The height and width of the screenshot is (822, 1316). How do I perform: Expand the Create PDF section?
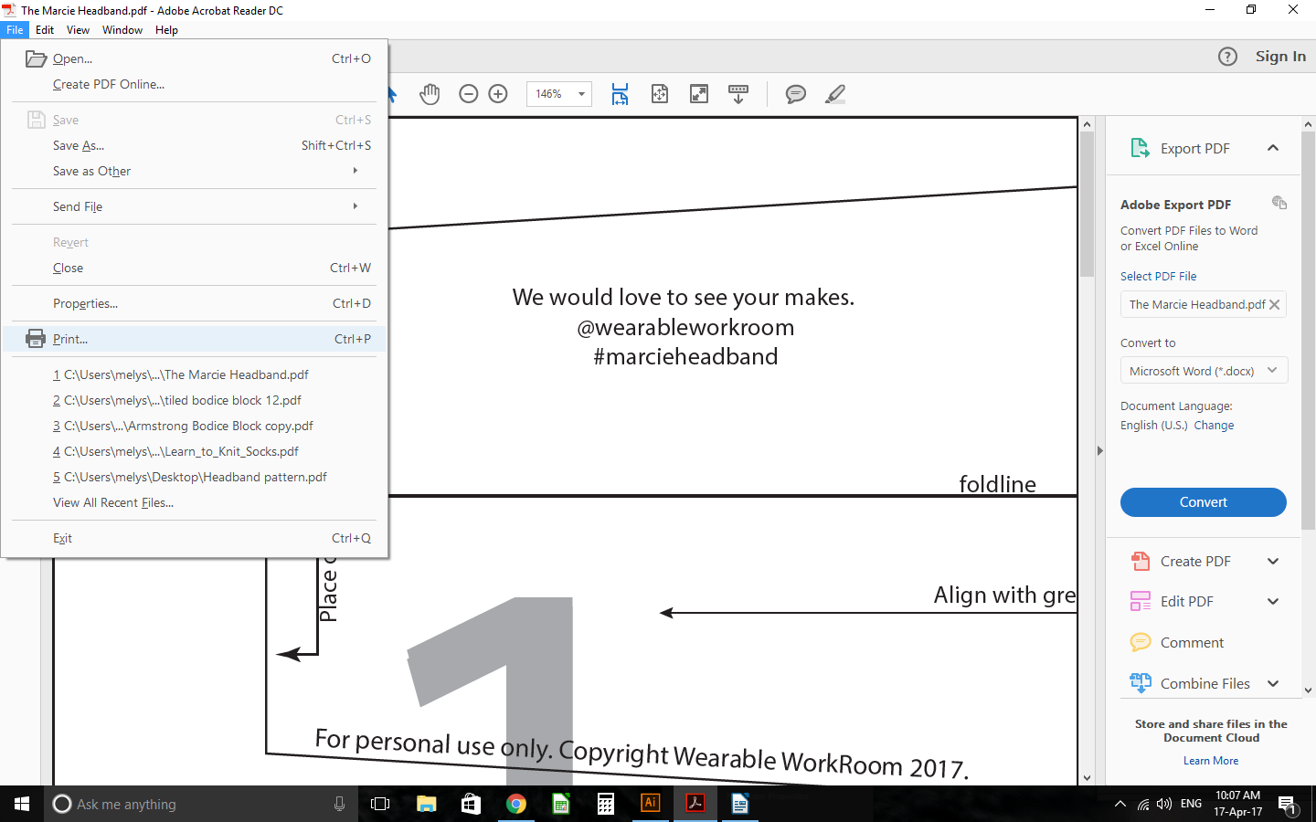pos(1273,561)
